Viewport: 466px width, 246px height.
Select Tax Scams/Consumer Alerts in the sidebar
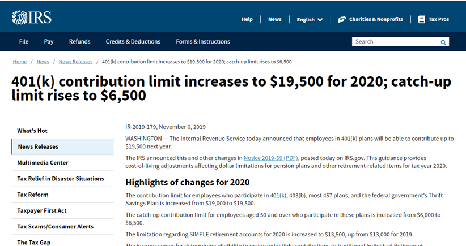pyautogui.click(x=62, y=227)
